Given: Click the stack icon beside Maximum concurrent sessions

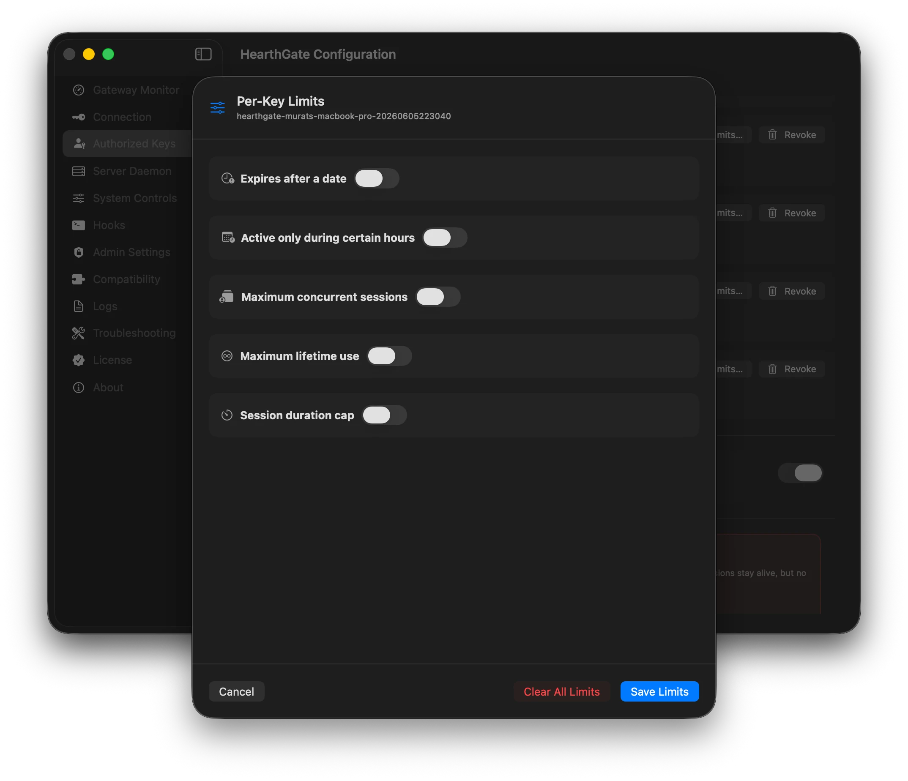Looking at the screenshot, I should 227,297.
